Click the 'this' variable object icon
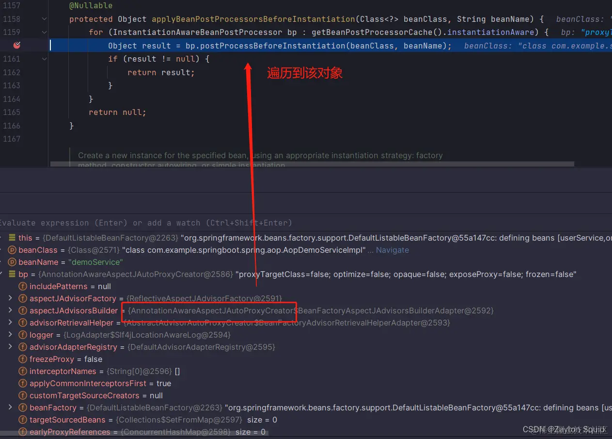Viewport: 612px width, 439px height. pos(12,238)
